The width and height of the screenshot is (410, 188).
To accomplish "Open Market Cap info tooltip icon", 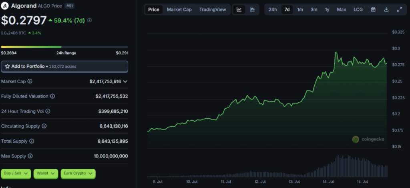I will coord(30,81).
